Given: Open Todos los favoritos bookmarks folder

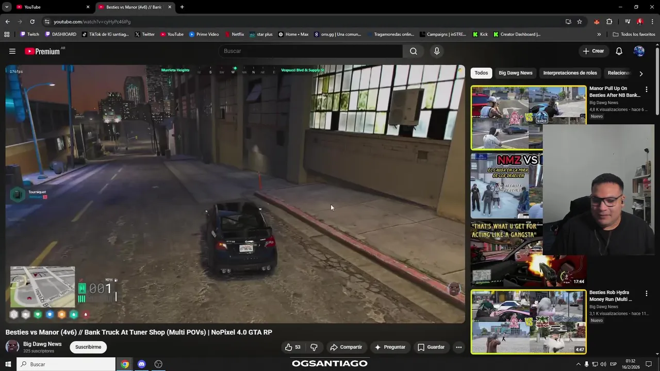Looking at the screenshot, I should tap(634, 35).
